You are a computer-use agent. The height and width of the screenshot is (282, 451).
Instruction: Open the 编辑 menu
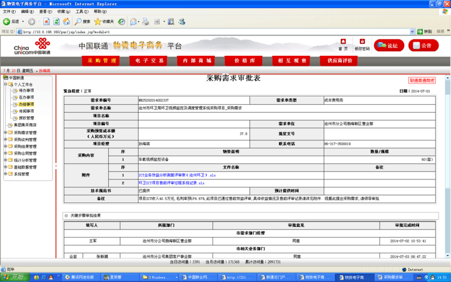pos(27,11)
